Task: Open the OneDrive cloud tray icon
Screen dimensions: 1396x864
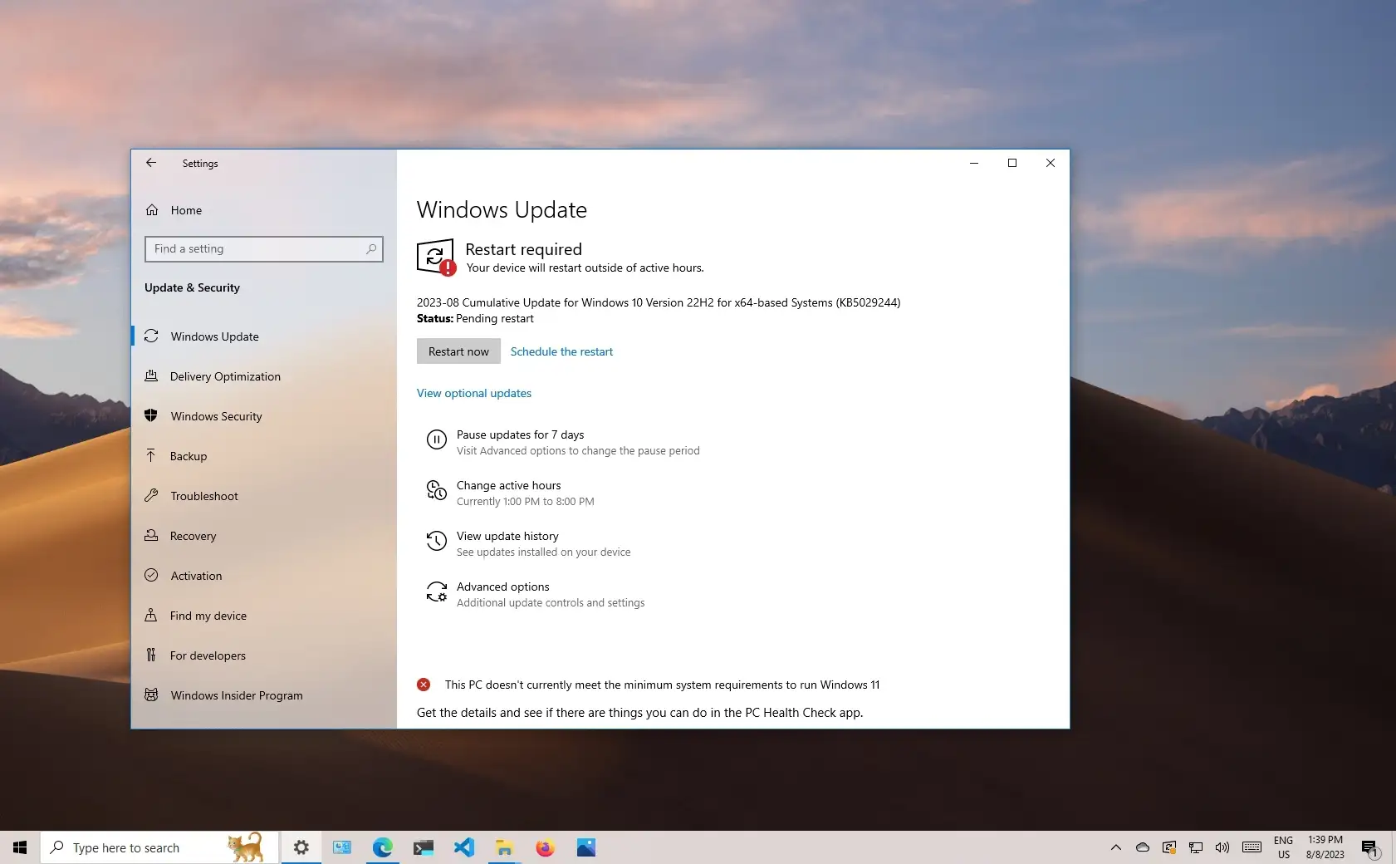Action: pyautogui.click(x=1143, y=847)
